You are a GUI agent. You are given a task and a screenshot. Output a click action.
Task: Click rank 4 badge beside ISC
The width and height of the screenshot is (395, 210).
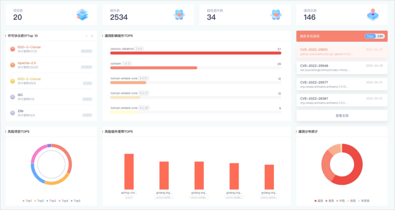12,97
